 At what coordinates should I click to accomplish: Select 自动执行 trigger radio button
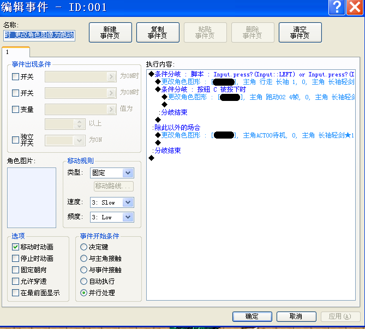[x=83, y=281]
